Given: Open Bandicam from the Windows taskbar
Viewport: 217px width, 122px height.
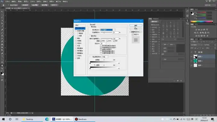Looking at the screenshot, I should point(81,119).
